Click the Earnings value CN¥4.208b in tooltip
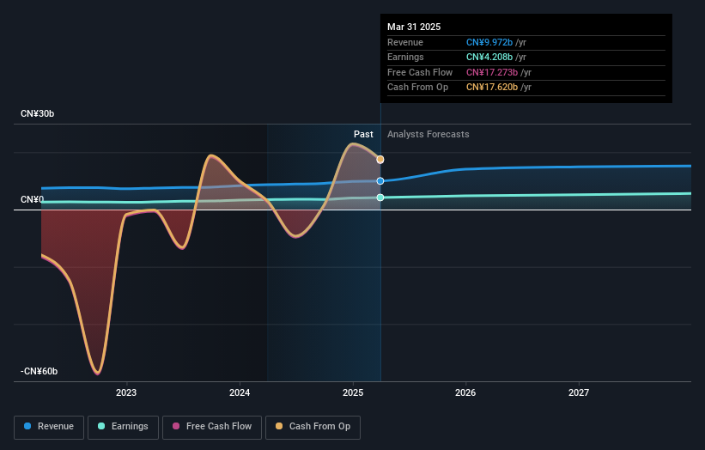705x450 pixels. pyautogui.click(x=489, y=57)
